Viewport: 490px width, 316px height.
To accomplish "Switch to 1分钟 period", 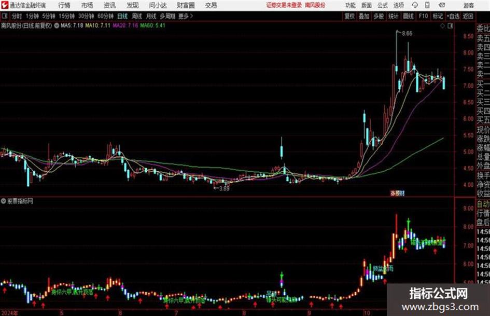I will [32, 16].
